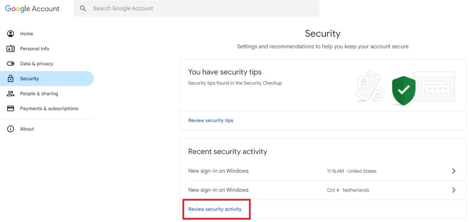The width and height of the screenshot is (469, 222).
Task: Click the green shield checkmark illustration
Action: tap(404, 90)
